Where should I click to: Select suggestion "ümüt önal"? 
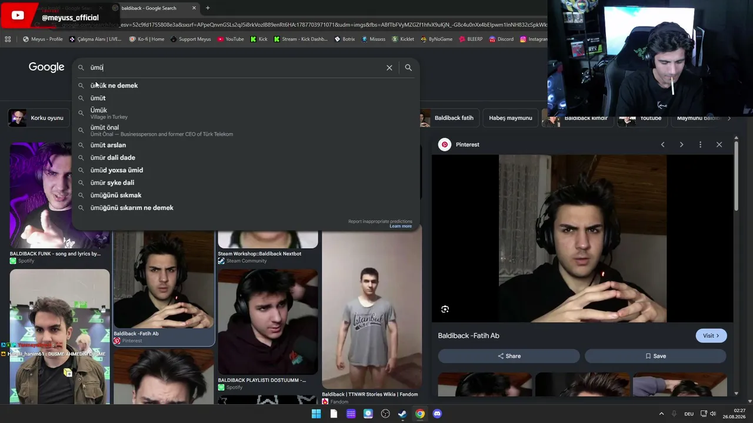point(246,130)
